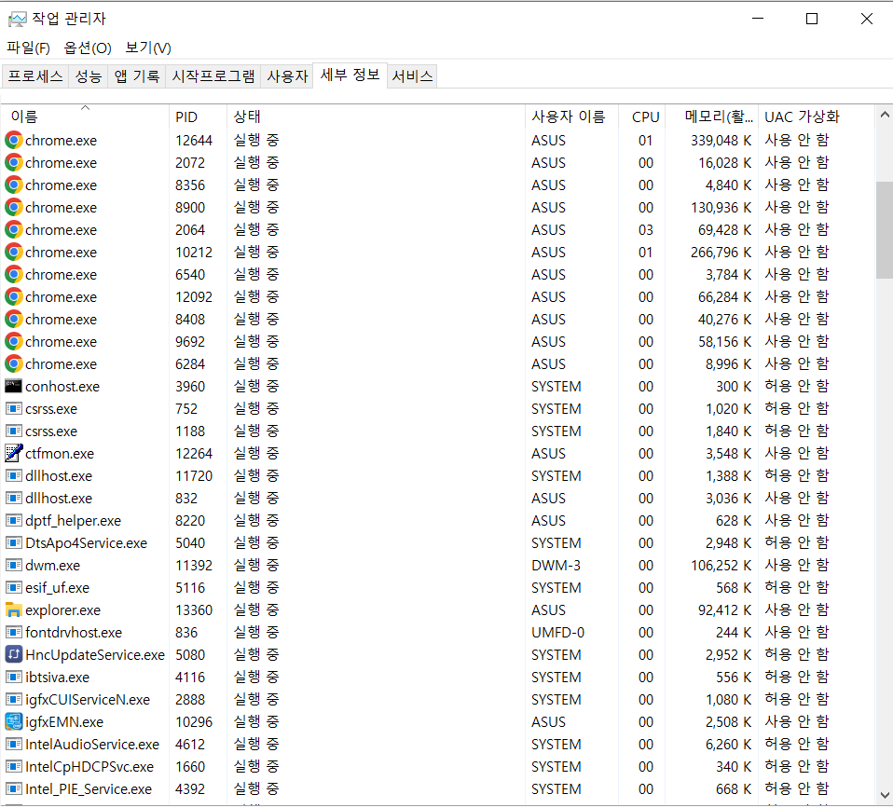Click Chrome icon of PID 12644 row
This screenshot has width=893, height=808.
14,140
